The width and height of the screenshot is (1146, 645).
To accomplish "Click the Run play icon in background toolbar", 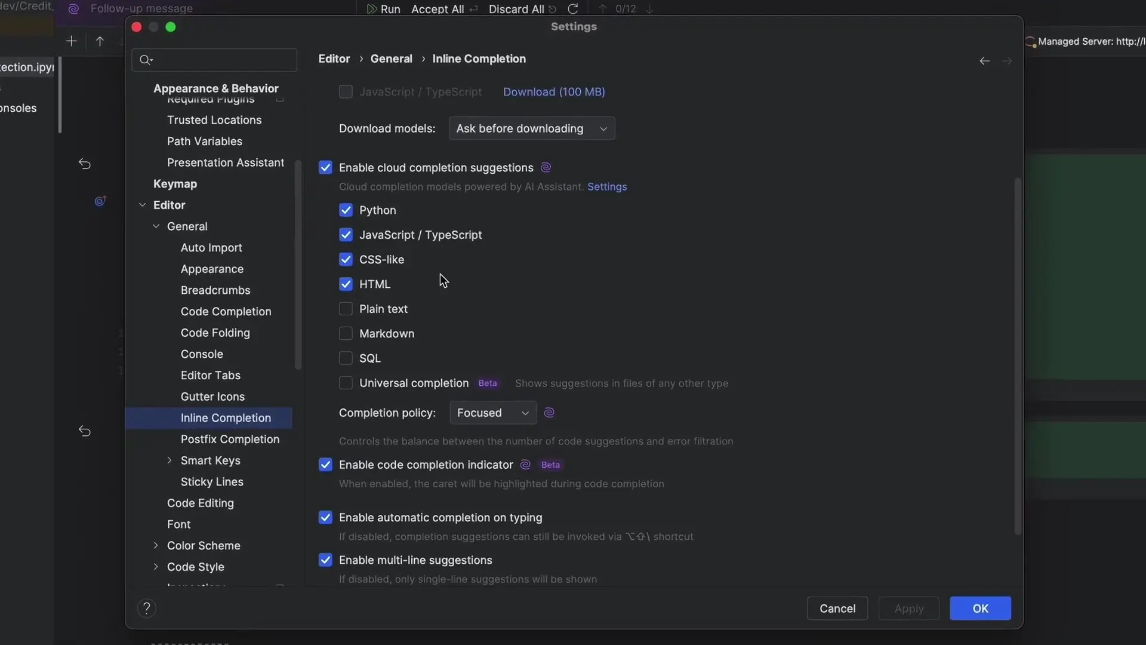I will coord(371,9).
